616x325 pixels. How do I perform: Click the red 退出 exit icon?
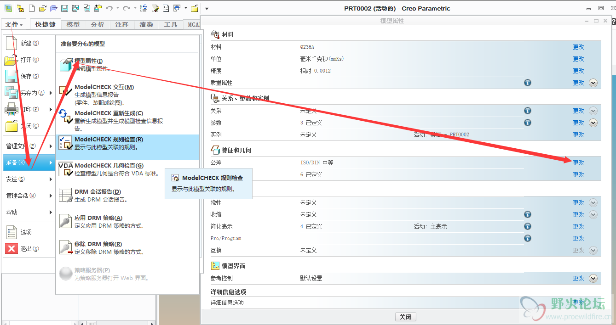click(x=12, y=249)
